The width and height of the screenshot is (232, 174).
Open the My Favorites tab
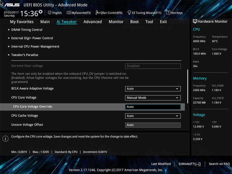22,22
